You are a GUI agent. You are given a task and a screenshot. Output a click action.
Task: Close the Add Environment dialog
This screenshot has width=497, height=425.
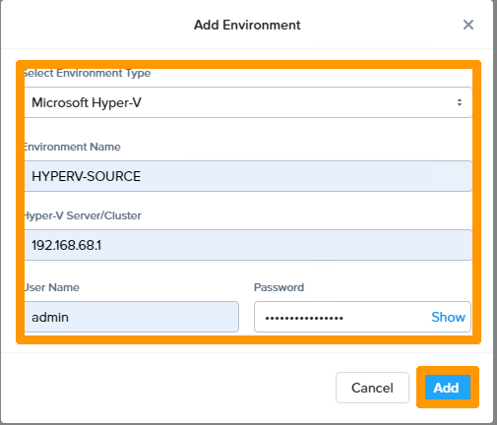click(468, 25)
